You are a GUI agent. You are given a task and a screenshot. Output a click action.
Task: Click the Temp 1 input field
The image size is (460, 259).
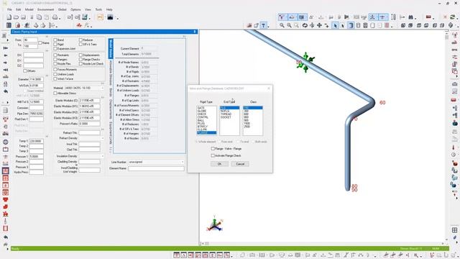click(x=37, y=141)
